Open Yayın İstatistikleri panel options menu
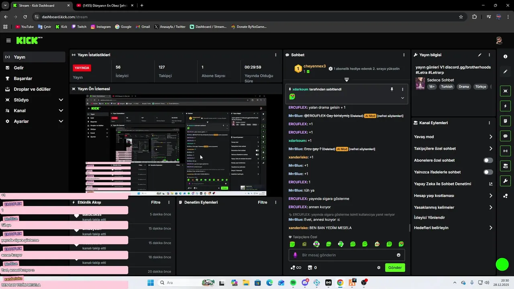Screen dimensions: 514x289 (x=275, y=55)
